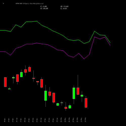Click the 17 Apr date label
The image size is (126, 126).
[21, 120]
